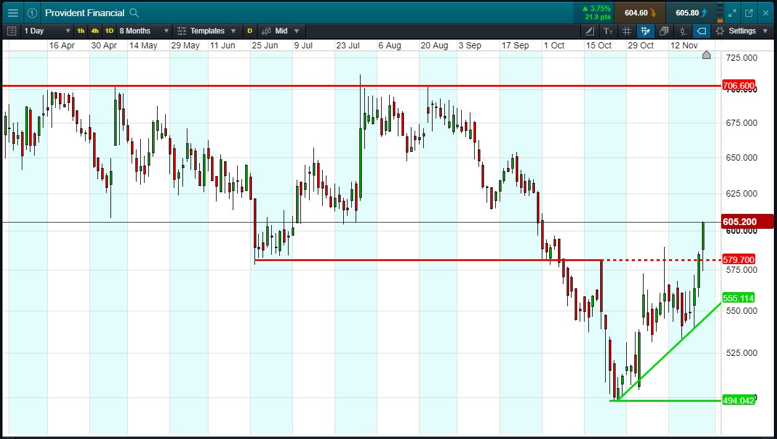Click the Provident Financial title
This screenshot has height=439, width=777.
tap(84, 12)
